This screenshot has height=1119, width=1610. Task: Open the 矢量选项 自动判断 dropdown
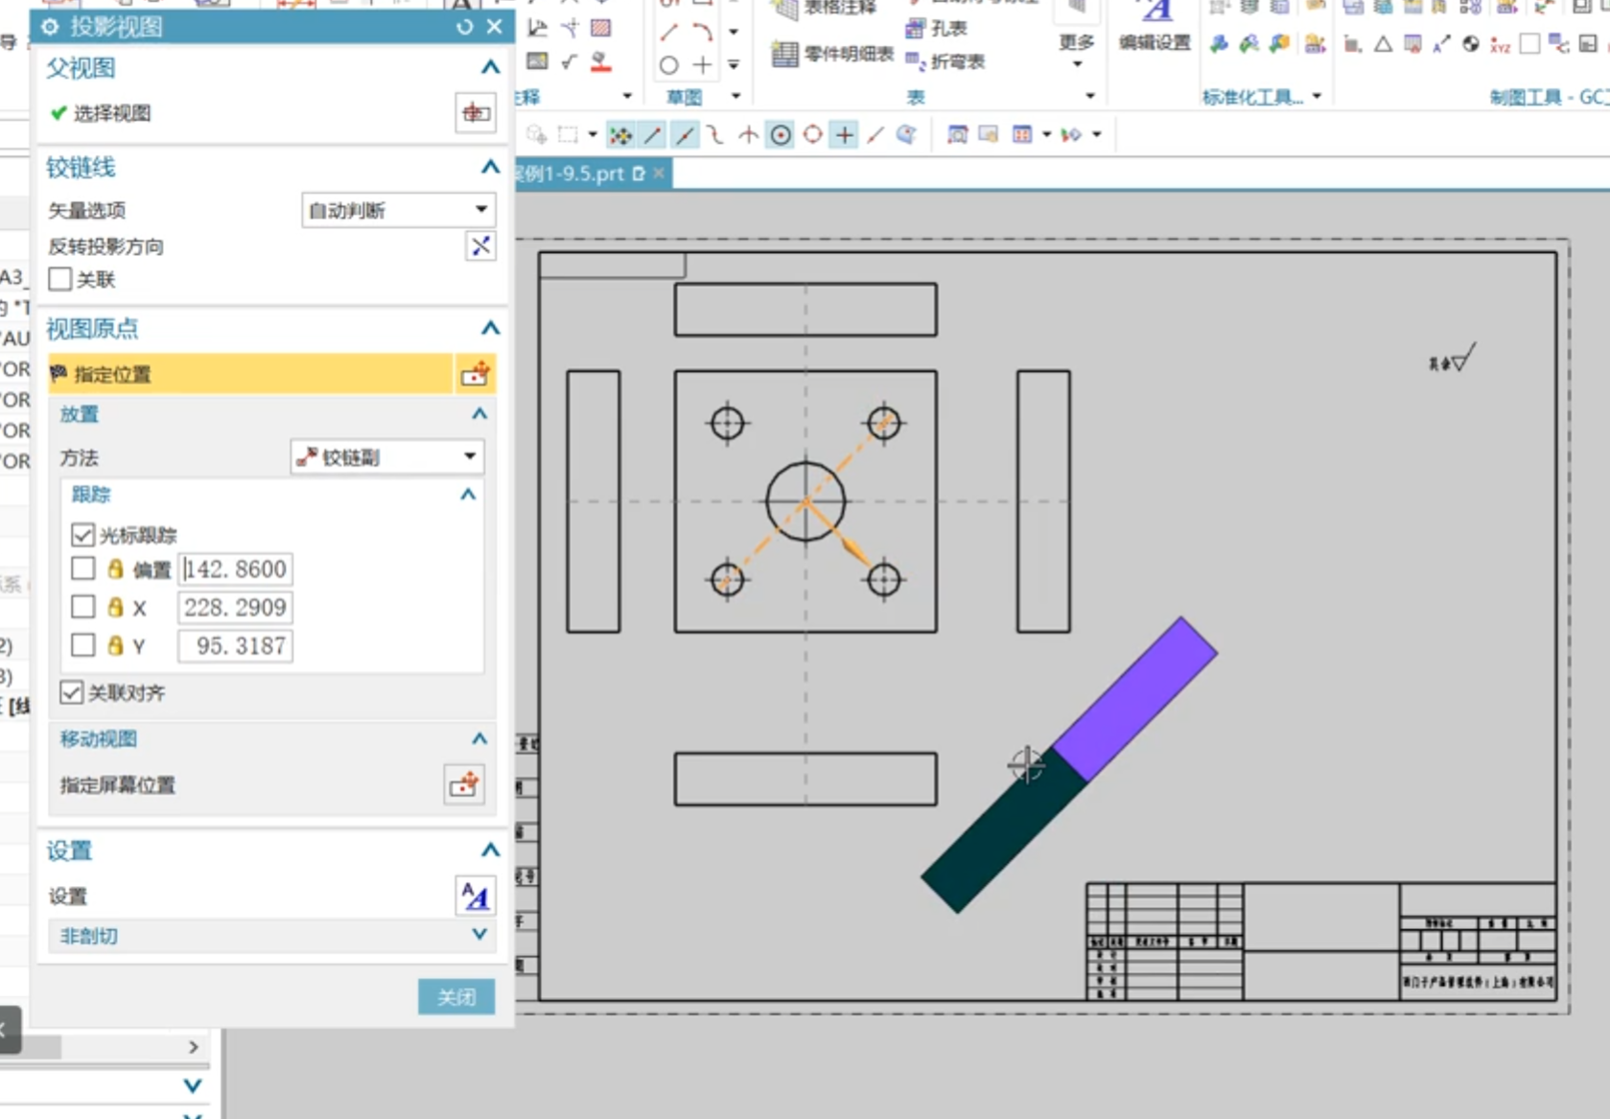(399, 210)
